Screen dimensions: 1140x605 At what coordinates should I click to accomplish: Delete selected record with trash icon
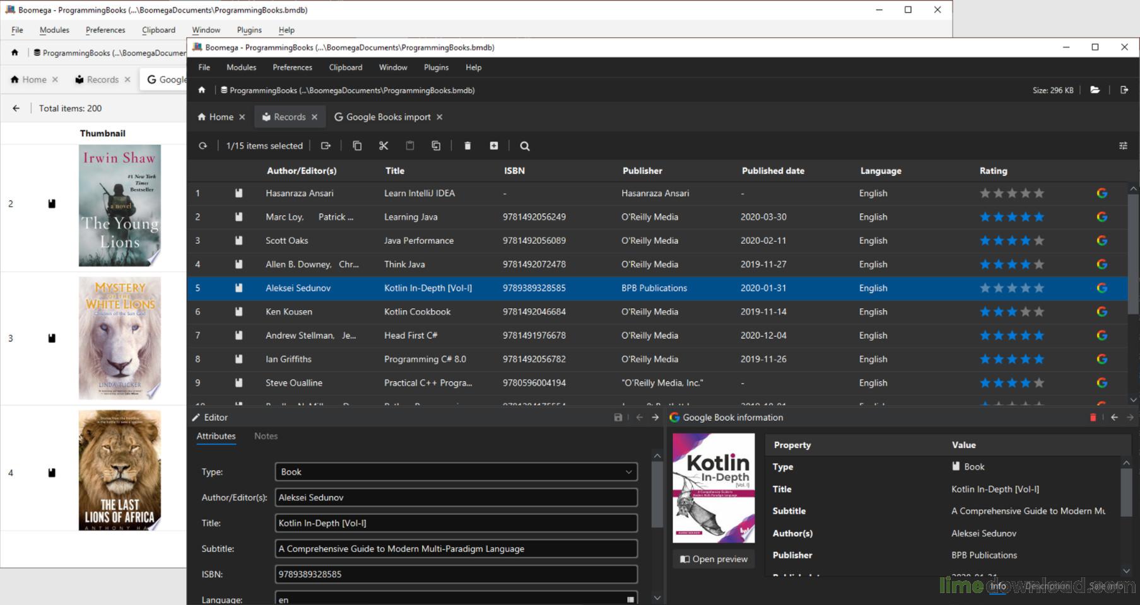(x=467, y=146)
